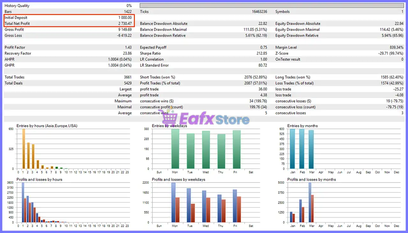Click the GHPR value 1.0004 (0.04%)
Image resolution: width=408 pixels, height=233 pixels.
click(x=120, y=65)
